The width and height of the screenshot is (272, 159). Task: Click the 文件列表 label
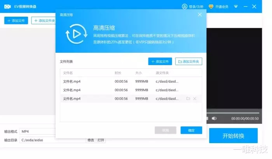(x=66, y=62)
